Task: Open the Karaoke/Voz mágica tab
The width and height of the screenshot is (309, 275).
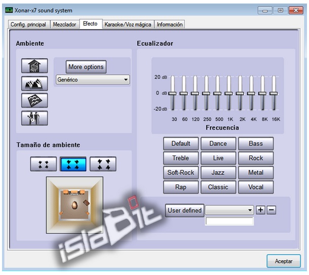Action: [128, 24]
